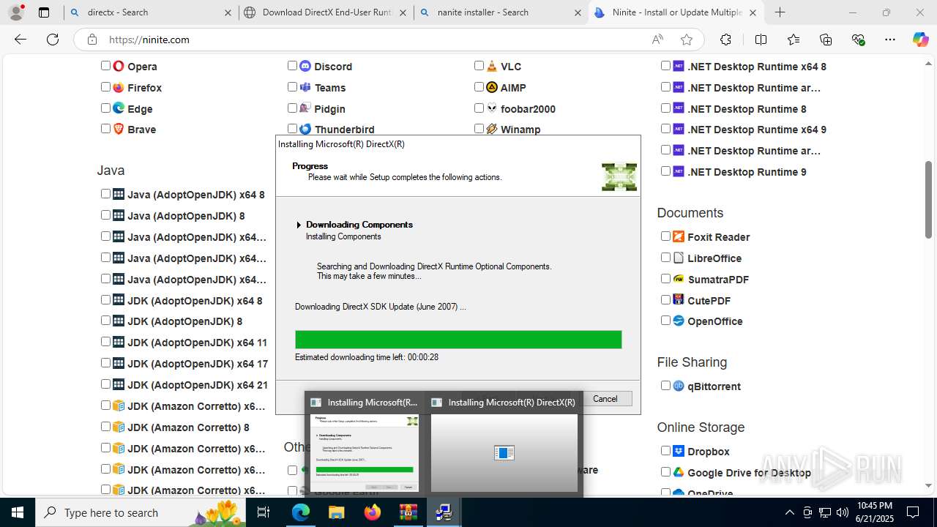Viewport: 937px width, 527px height.
Task: Click the Google Drive for Desktop icon
Action: (x=679, y=472)
